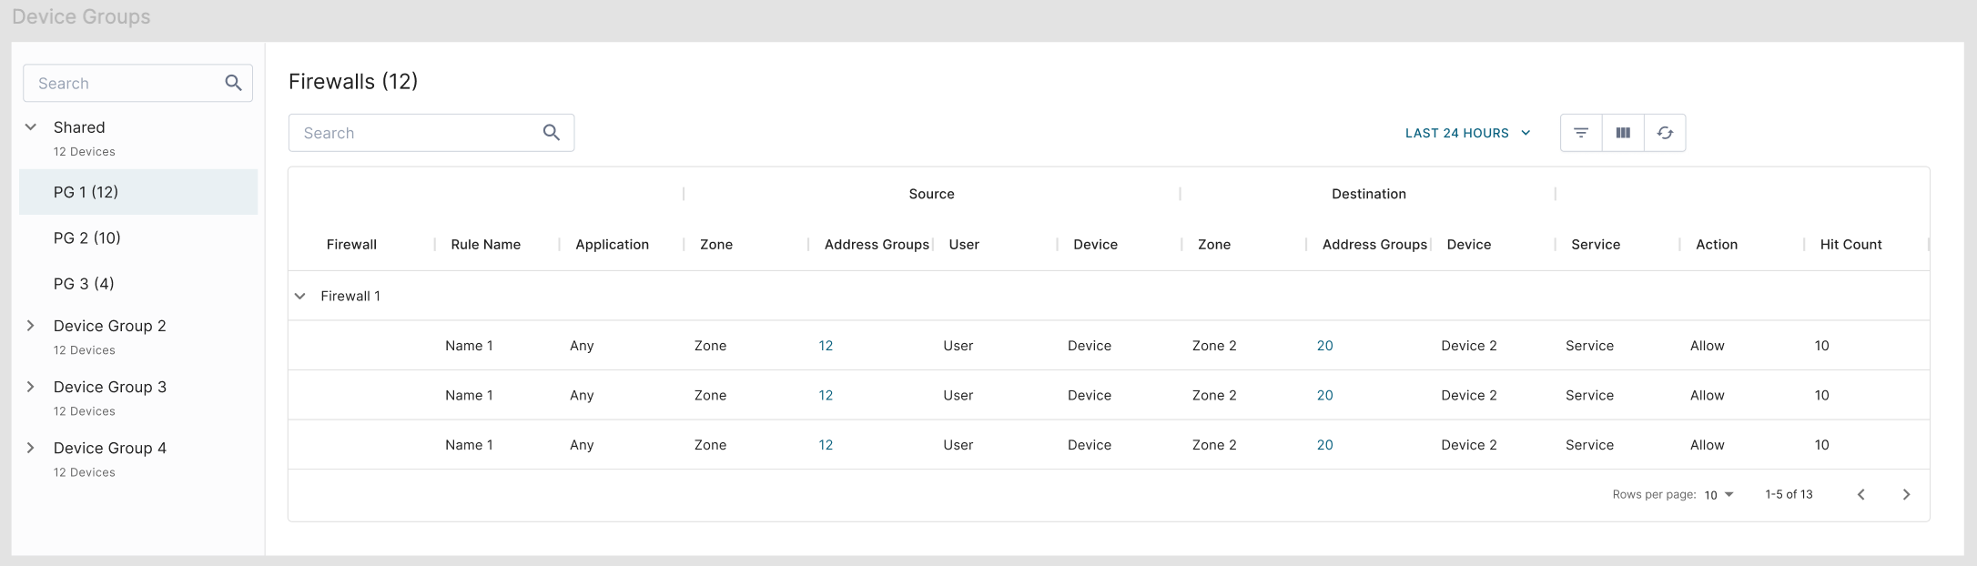The height and width of the screenshot is (566, 1977).
Task: Click the Firewalls table search magnifier icon
Action: pyautogui.click(x=551, y=133)
